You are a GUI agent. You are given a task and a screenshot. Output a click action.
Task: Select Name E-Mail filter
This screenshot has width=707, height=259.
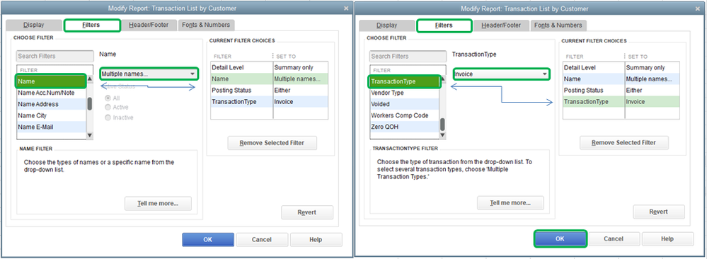coord(51,127)
